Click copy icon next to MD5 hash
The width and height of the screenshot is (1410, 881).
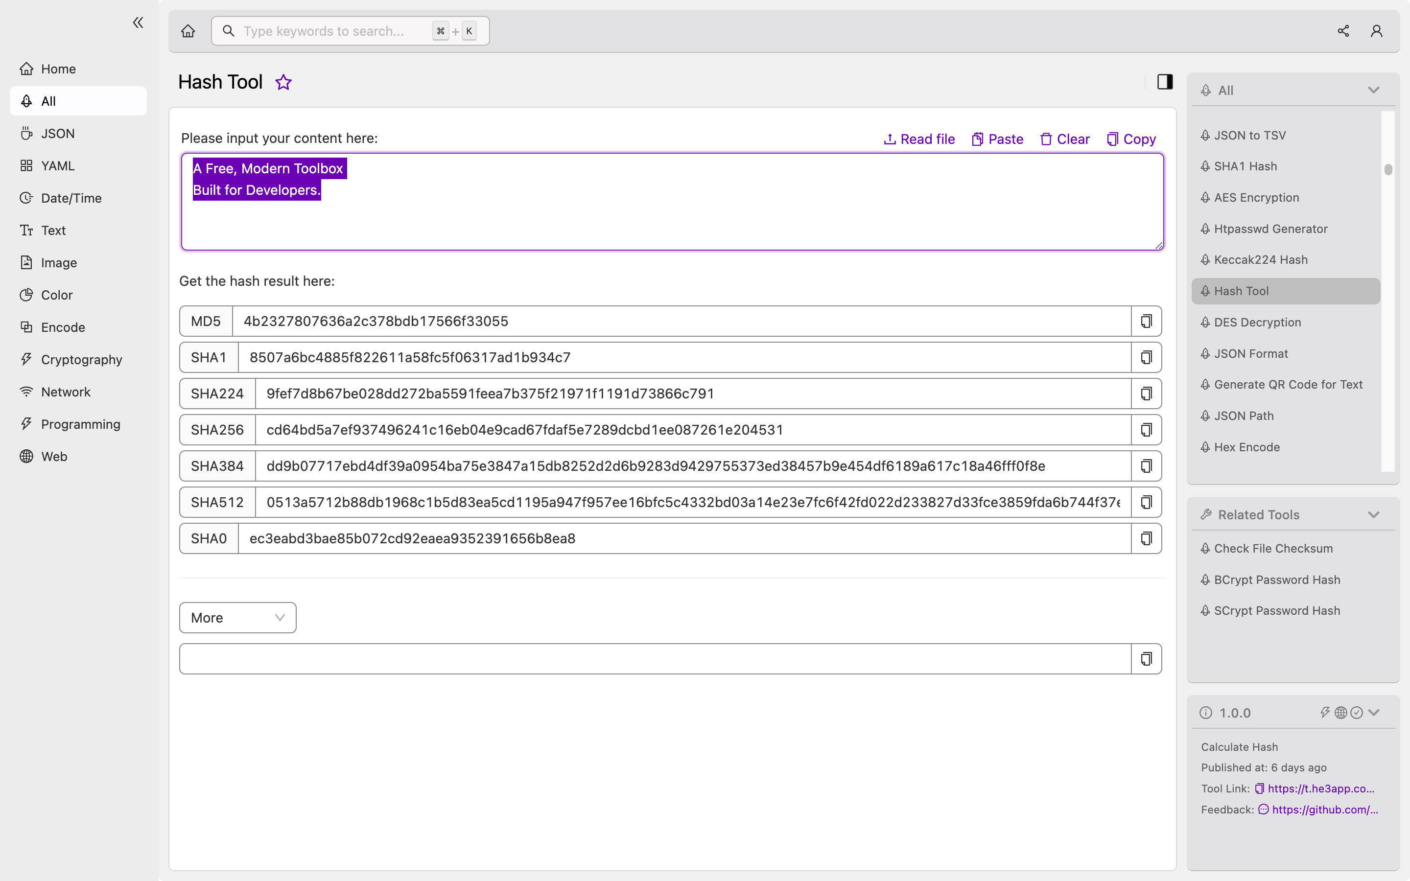(1146, 321)
